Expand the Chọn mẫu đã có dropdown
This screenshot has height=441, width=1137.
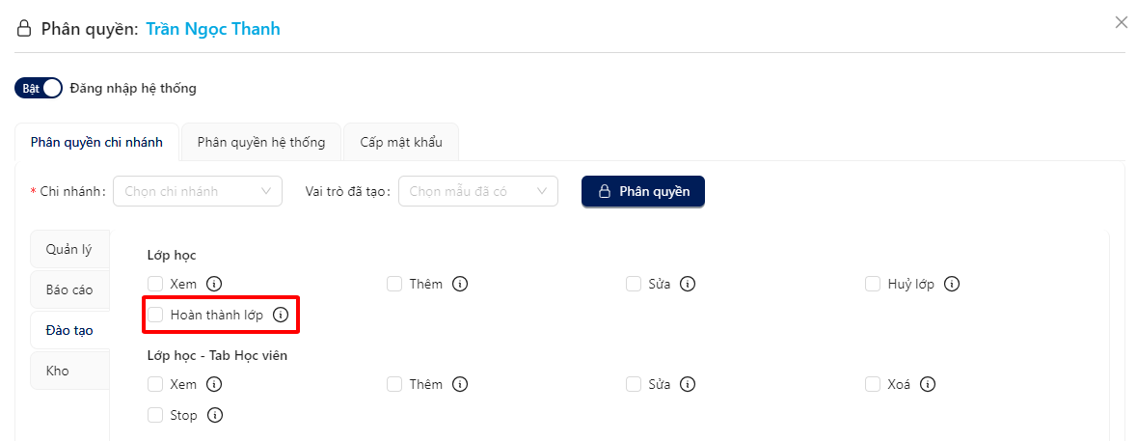(x=478, y=191)
